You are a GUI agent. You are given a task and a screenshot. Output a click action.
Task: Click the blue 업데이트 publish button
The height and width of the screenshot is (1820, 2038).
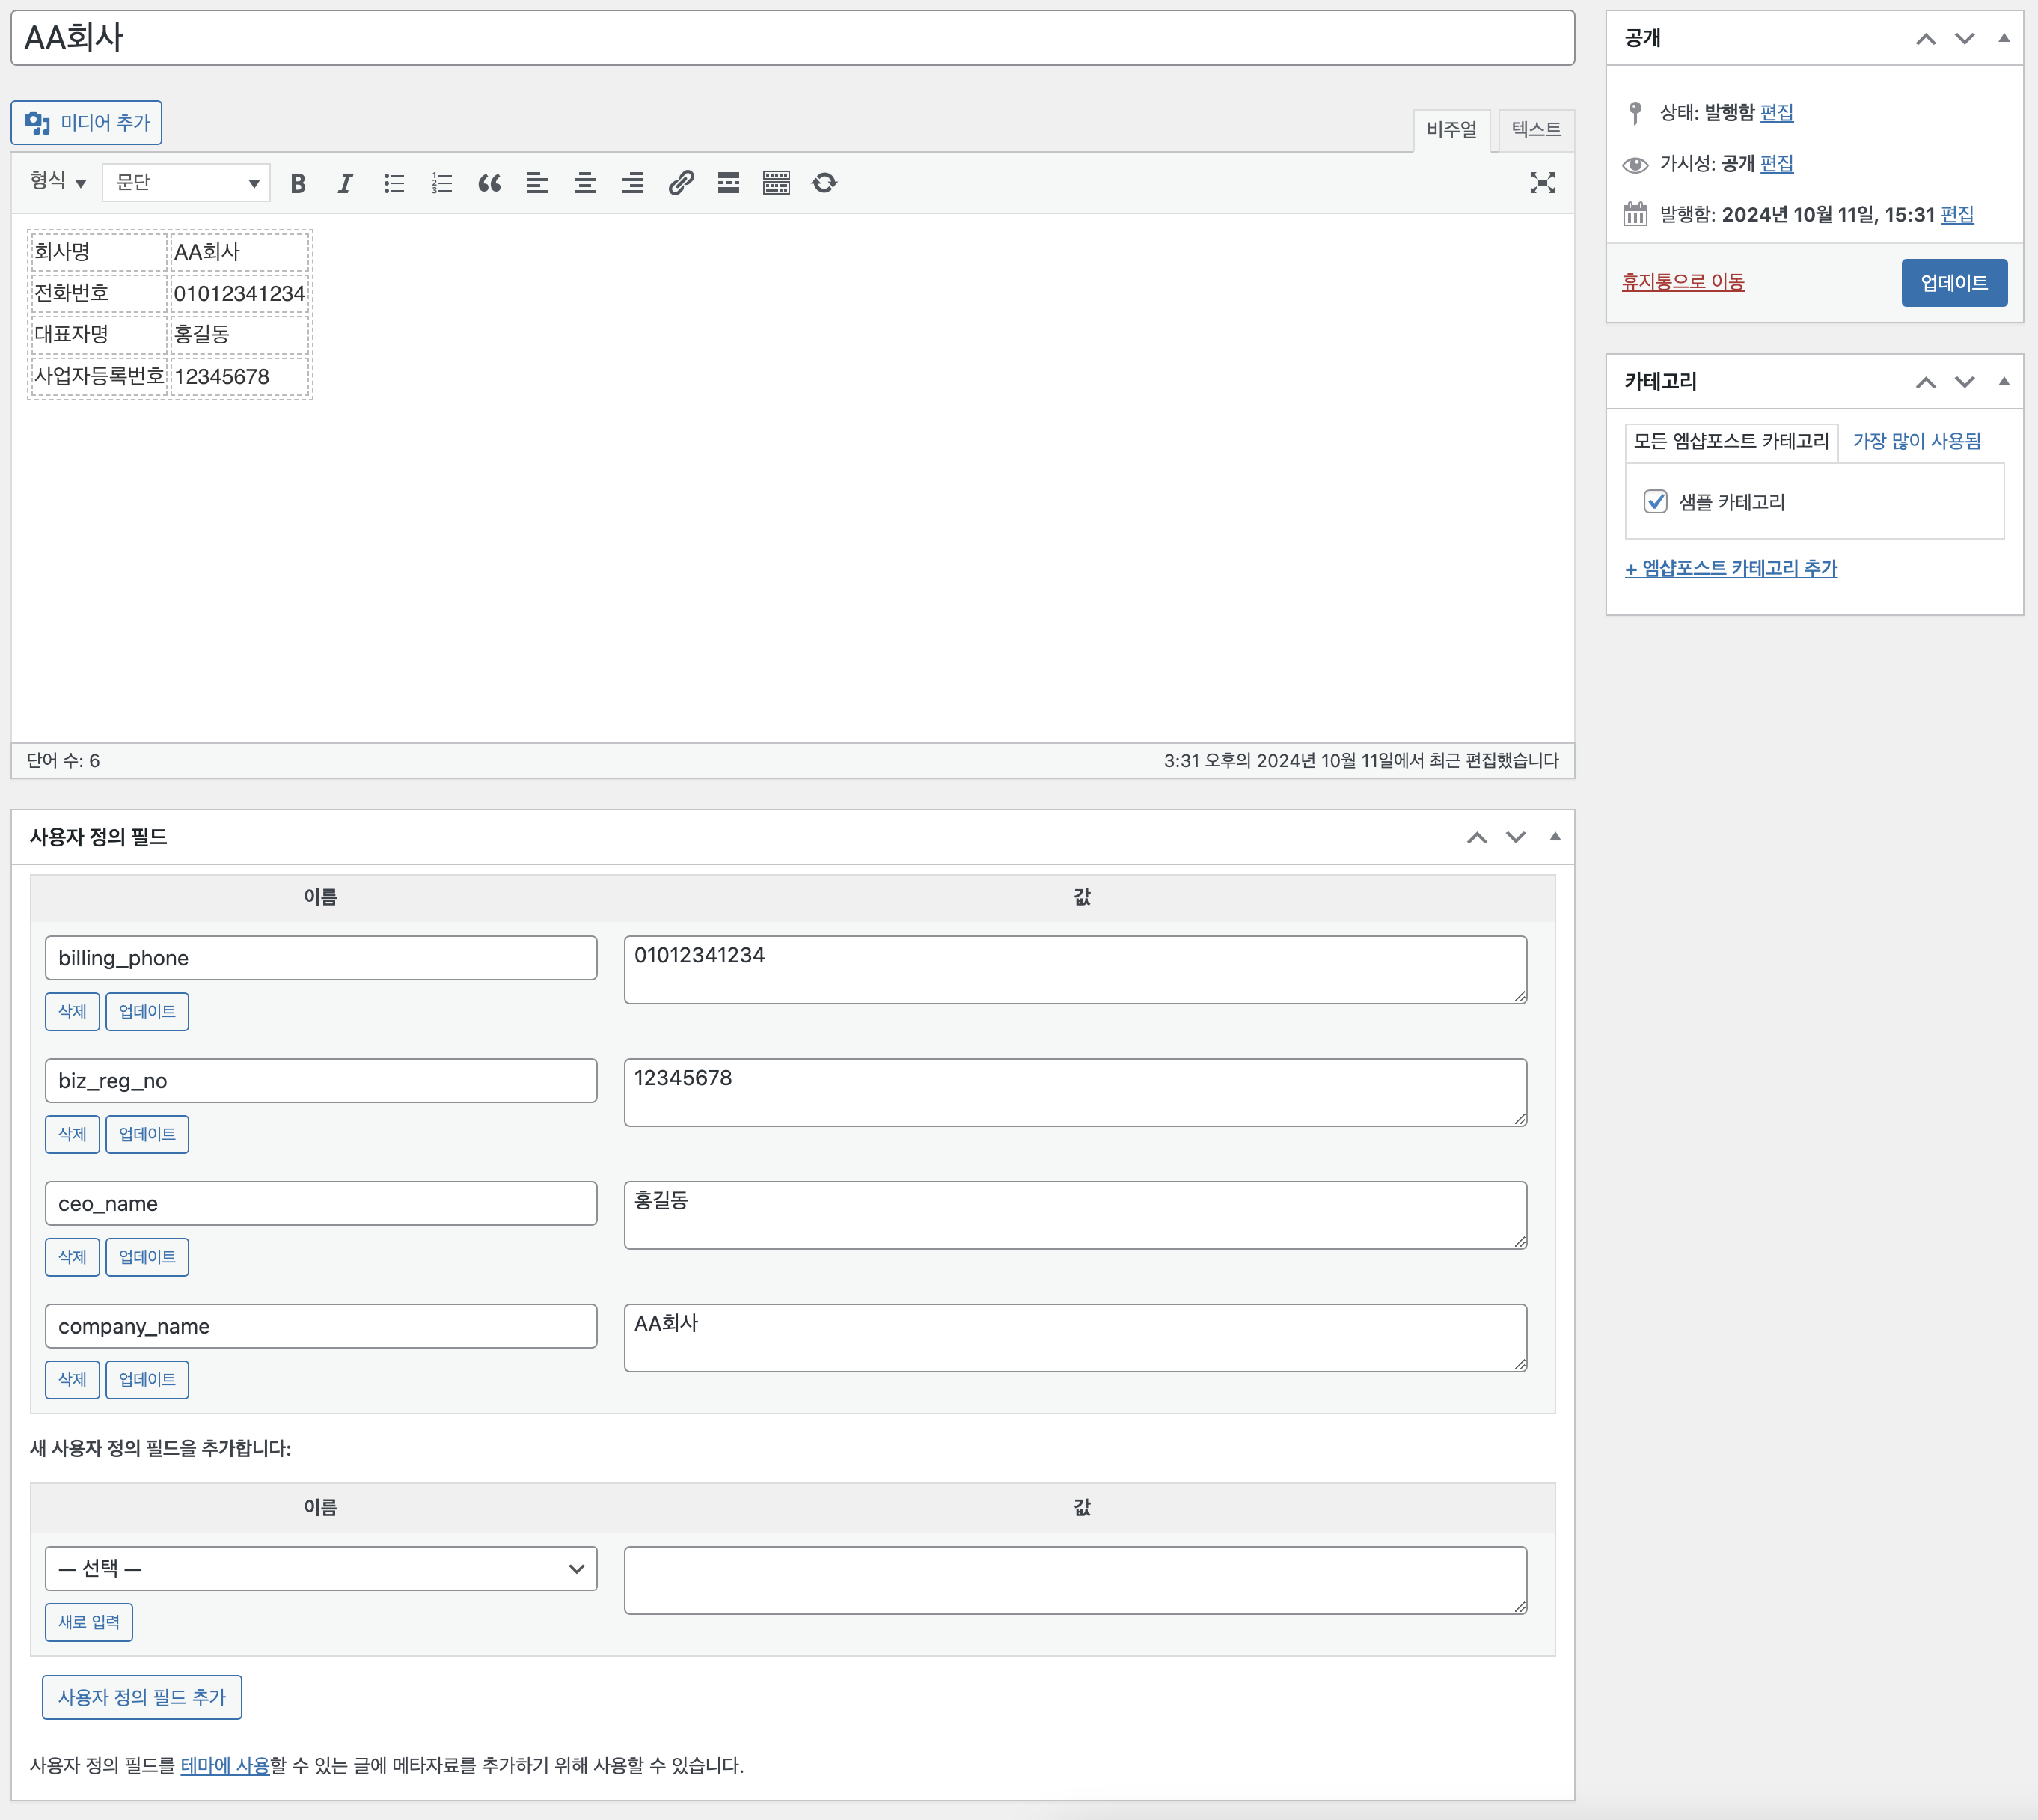[x=1954, y=283]
